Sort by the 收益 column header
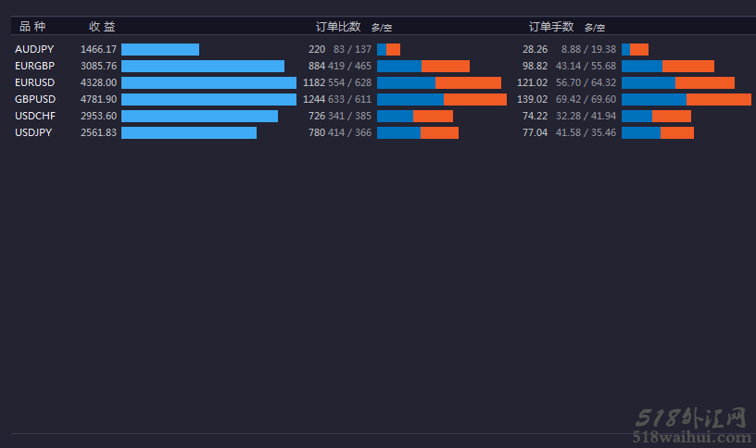Viewport: 756px width, 448px height. pos(102,27)
